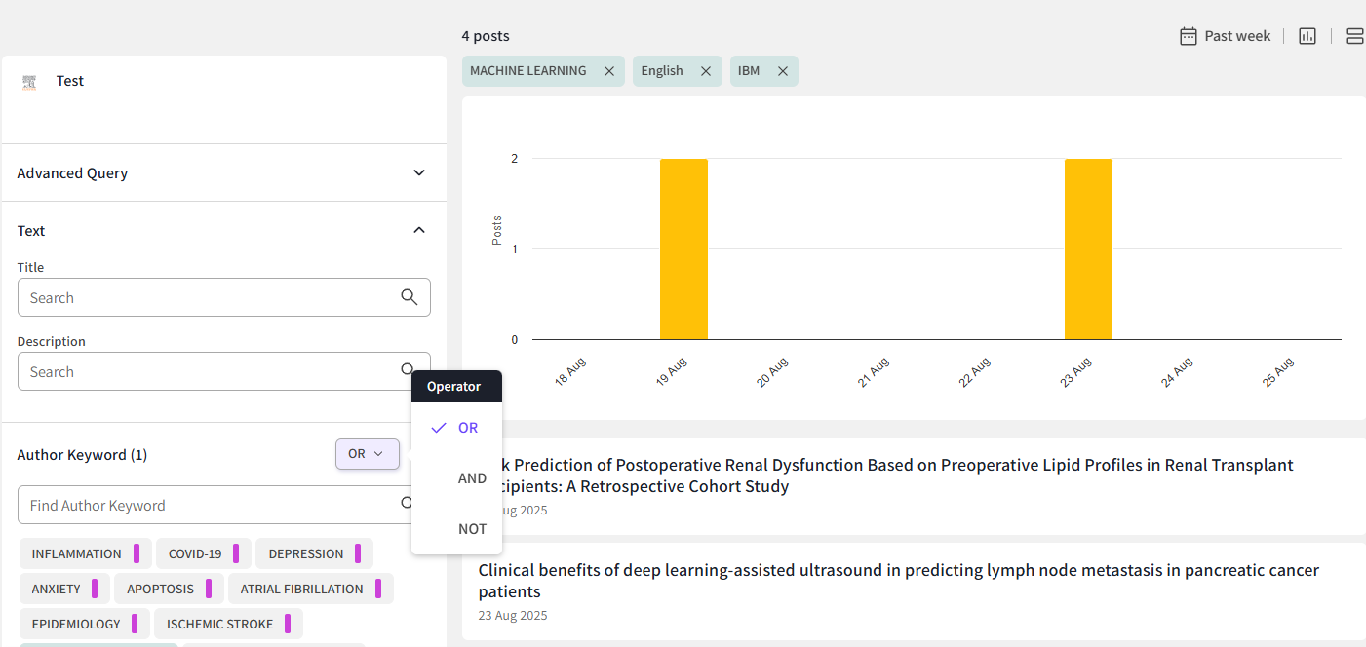This screenshot has width=1366, height=647.
Task: Select the ATRIAL FIBRILLATION keyword tag
Action: click(301, 589)
